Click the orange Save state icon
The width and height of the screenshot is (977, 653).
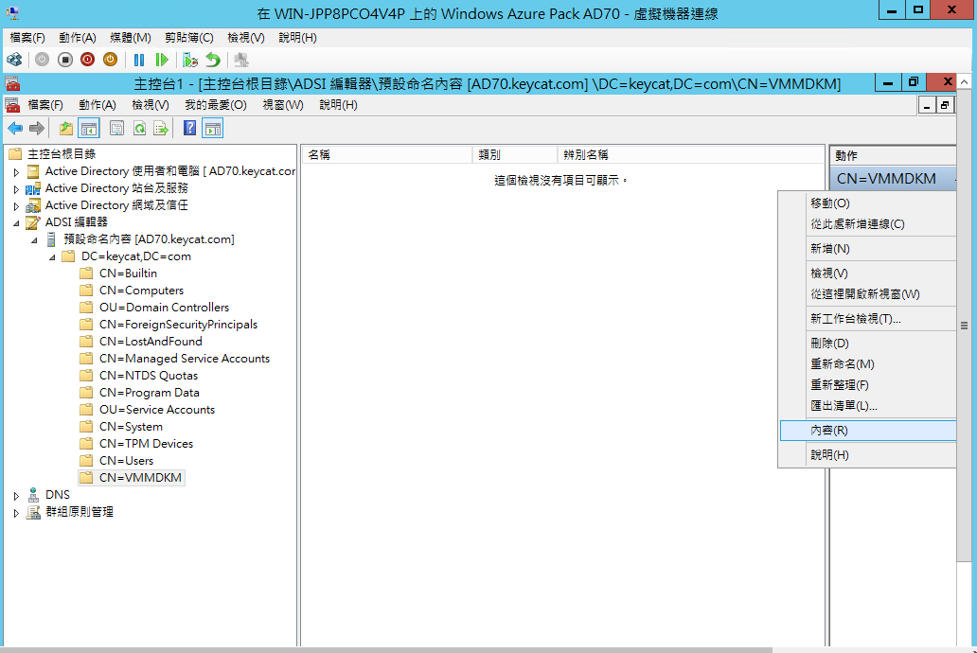110,60
